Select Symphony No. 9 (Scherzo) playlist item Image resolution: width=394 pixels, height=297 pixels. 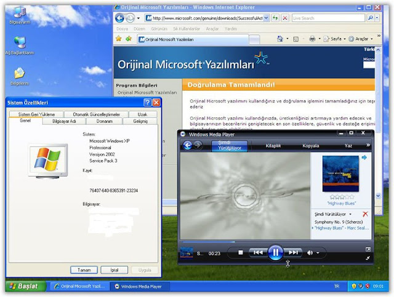pyautogui.click(x=339, y=222)
